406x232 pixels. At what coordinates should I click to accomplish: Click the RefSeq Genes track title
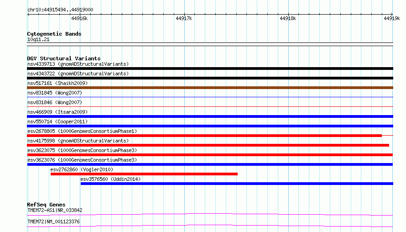point(46,205)
